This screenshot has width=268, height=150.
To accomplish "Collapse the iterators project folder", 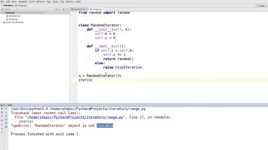I will click(x=1, y=13).
